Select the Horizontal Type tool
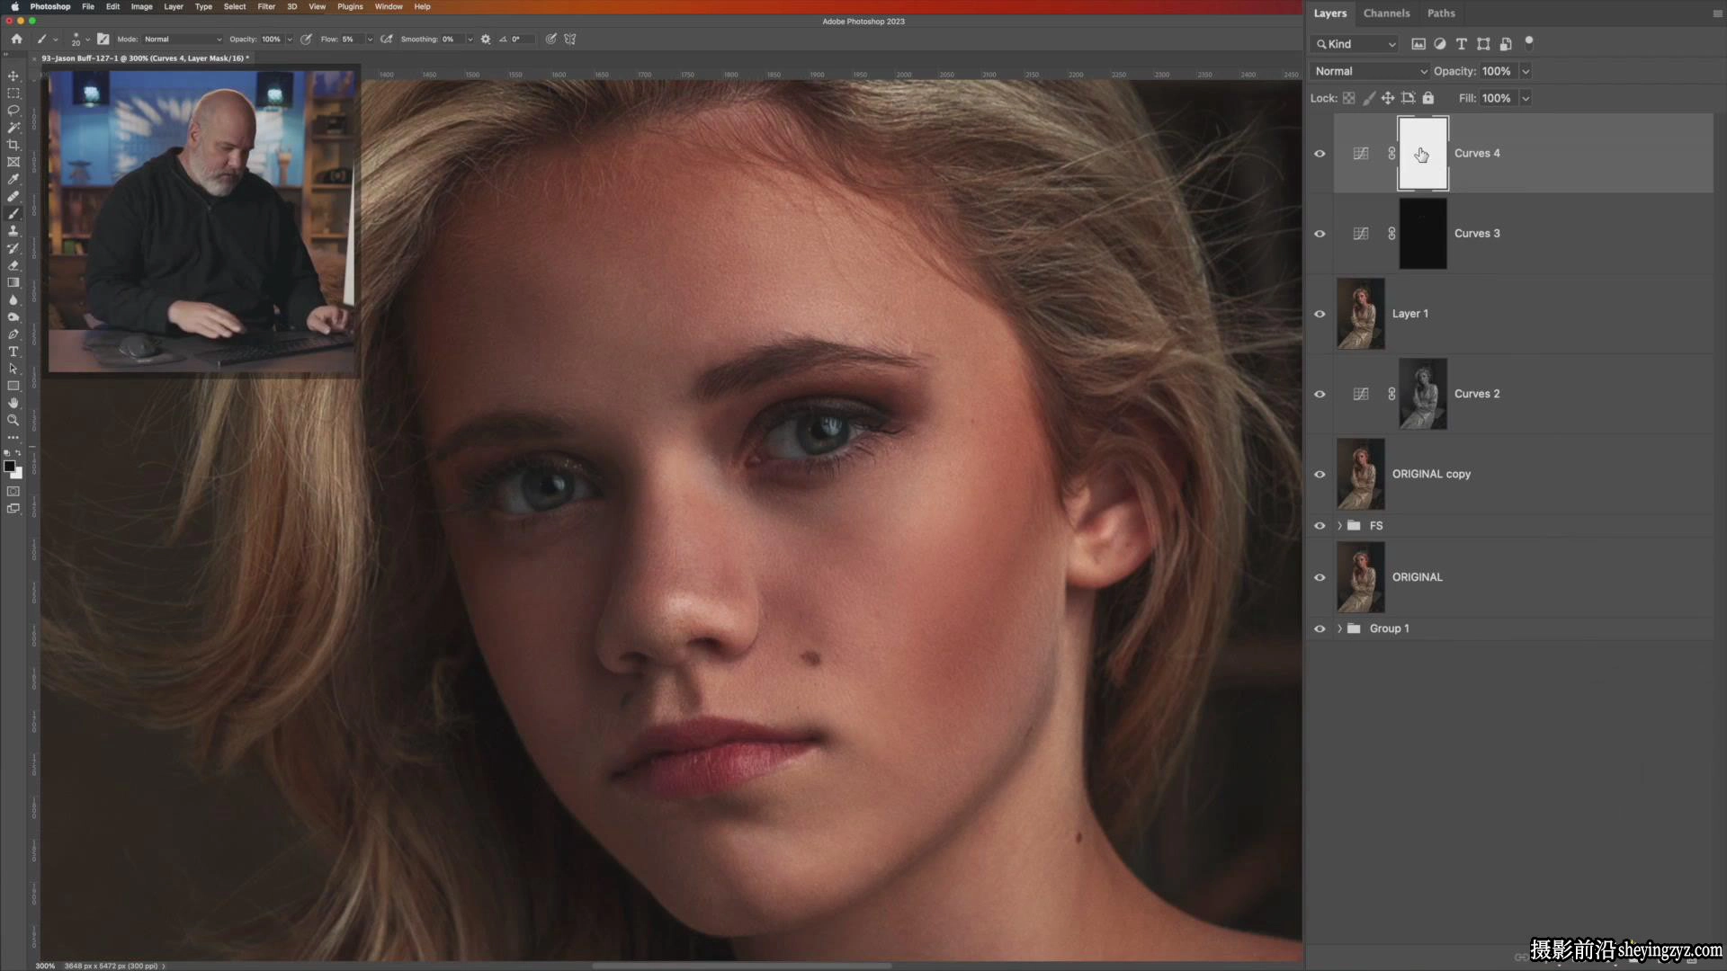This screenshot has width=1727, height=971. point(13,352)
